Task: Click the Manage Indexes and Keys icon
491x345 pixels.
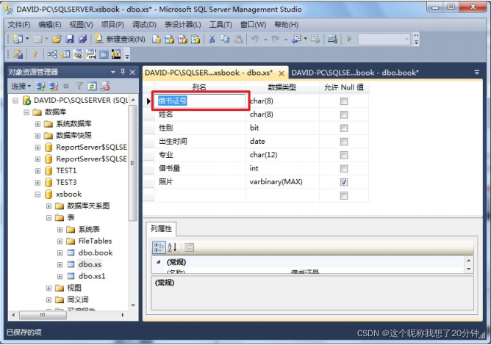Action: click(65, 54)
